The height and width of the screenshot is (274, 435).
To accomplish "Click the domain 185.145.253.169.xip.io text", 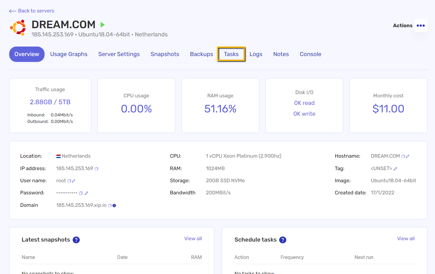I will pyautogui.click(x=81, y=205).
